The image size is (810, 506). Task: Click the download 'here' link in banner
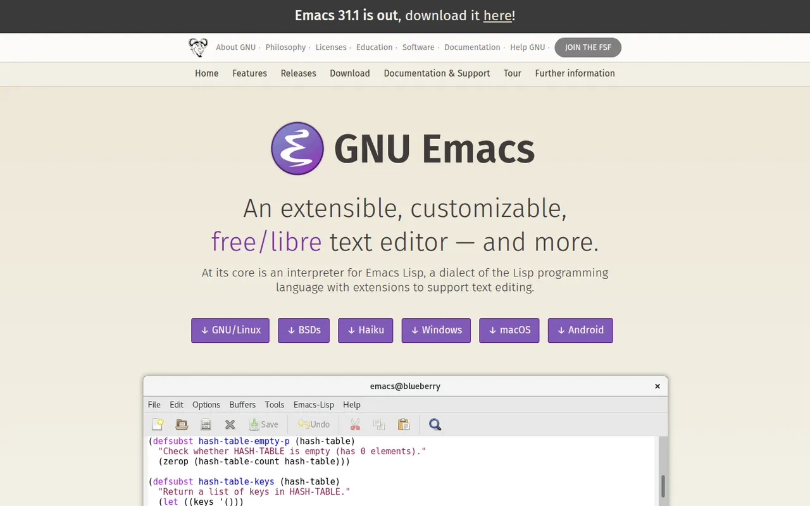click(497, 16)
